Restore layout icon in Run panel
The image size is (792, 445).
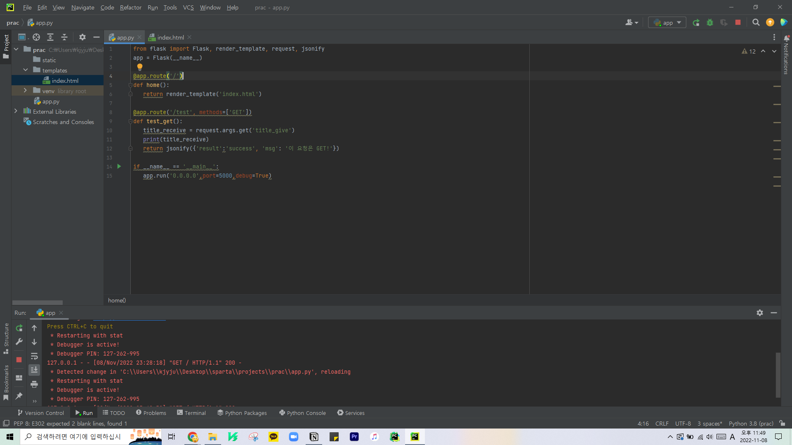19,378
